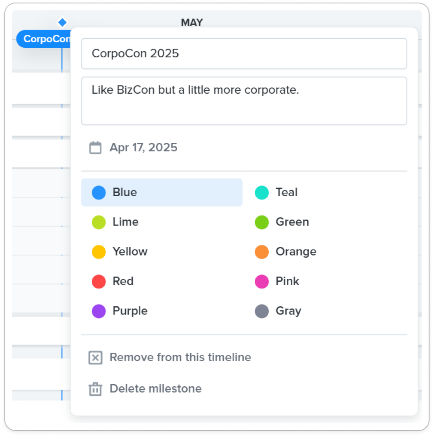Select the blue diamond milestone marker
The height and width of the screenshot is (437, 434).
(62, 22)
